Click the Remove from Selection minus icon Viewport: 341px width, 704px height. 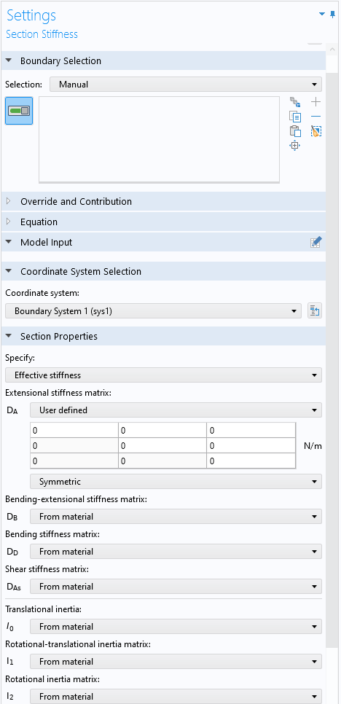tap(316, 117)
